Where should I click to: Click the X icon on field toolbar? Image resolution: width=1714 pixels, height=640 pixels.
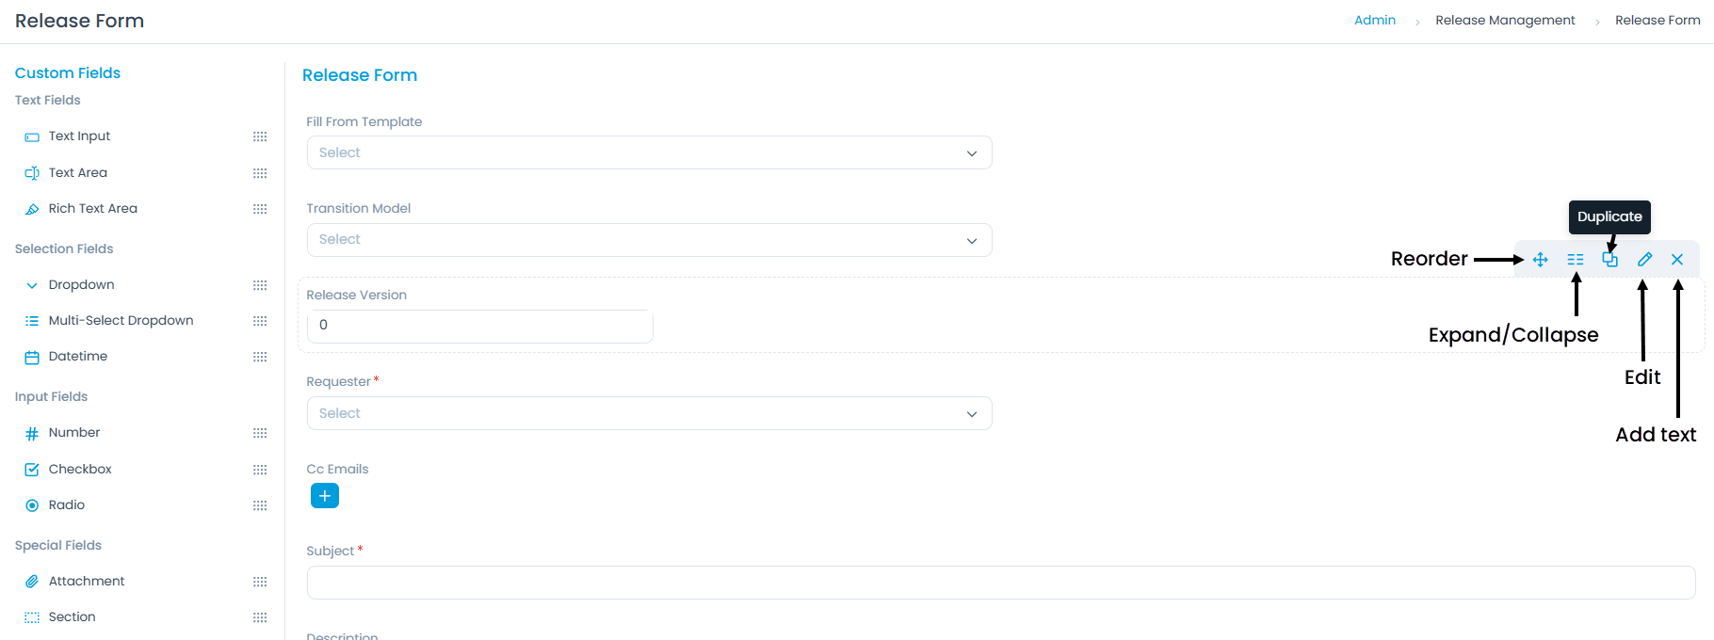click(x=1677, y=260)
